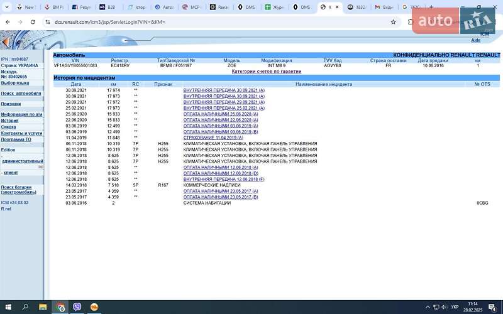Open ОПЛАТА НАЛИЧНЫМИ 22.06.2020 (A)
Viewport: 503px width, 314px height.
click(x=221, y=120)
